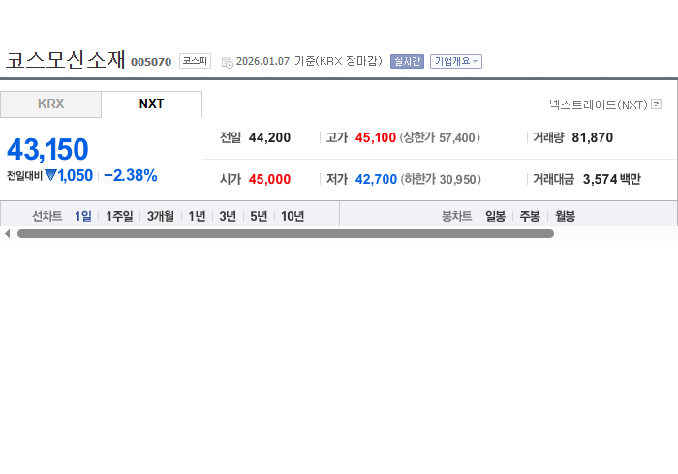Click the 실시간 button
The image size is (678, 474).
[x=407, y=61]
